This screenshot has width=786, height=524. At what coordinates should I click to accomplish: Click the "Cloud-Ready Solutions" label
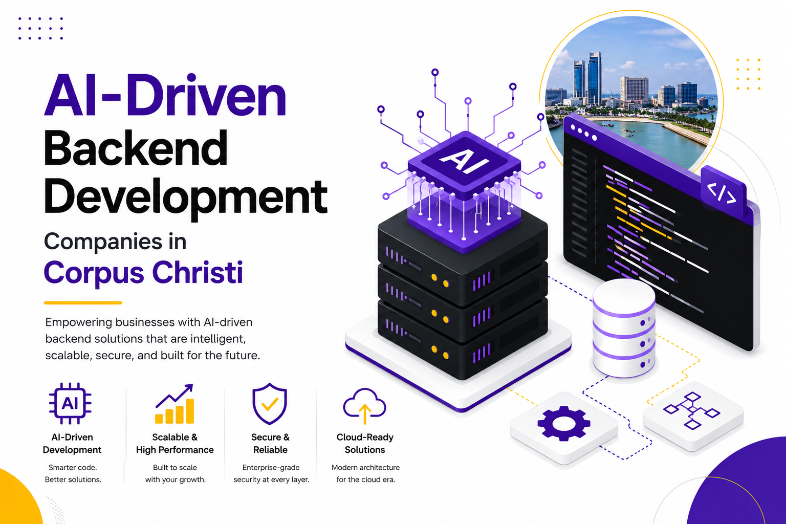[365, 444]
